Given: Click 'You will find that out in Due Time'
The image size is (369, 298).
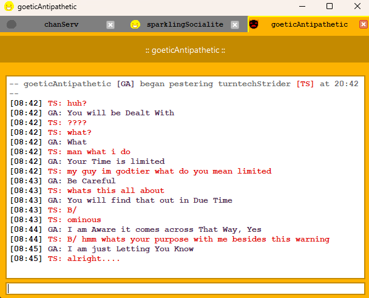Looking at the screenshot, I should [150, 200].
